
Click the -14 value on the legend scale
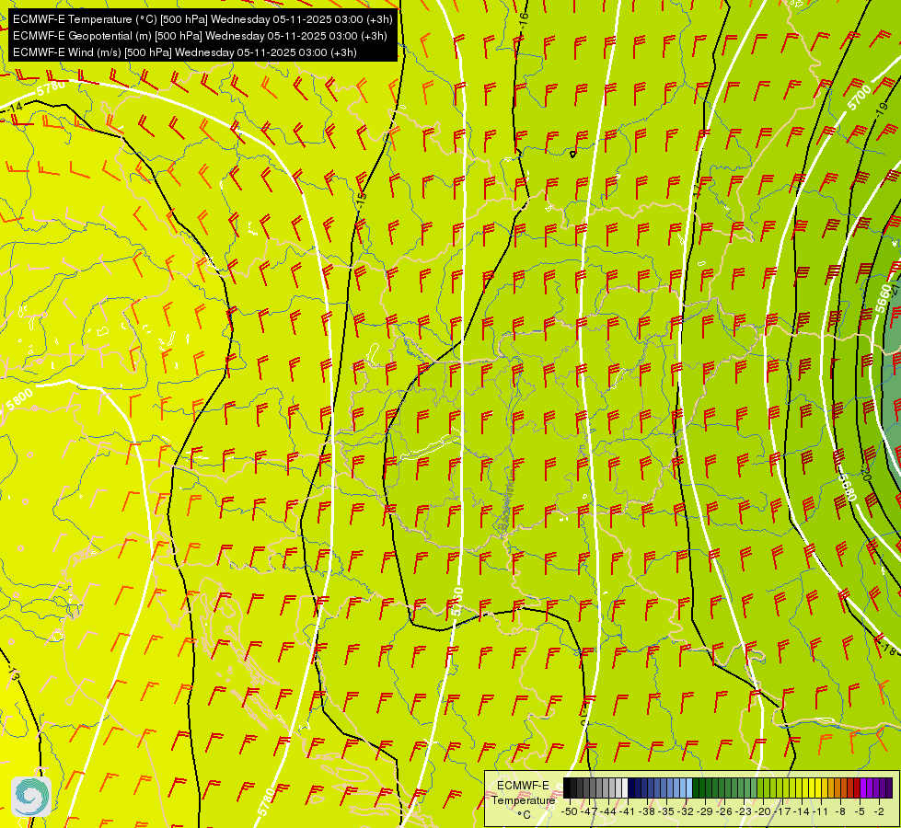(801, 811)
